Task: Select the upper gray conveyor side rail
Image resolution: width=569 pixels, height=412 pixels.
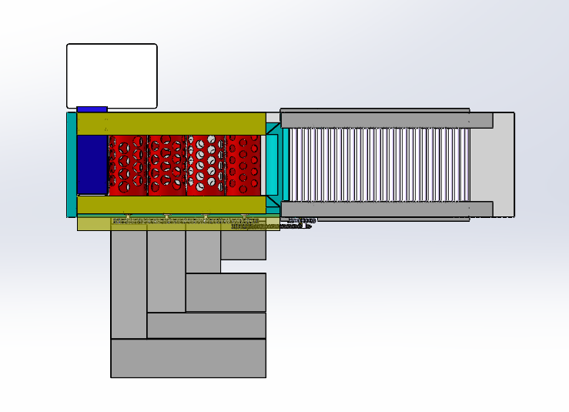Action: pos(387,120)
